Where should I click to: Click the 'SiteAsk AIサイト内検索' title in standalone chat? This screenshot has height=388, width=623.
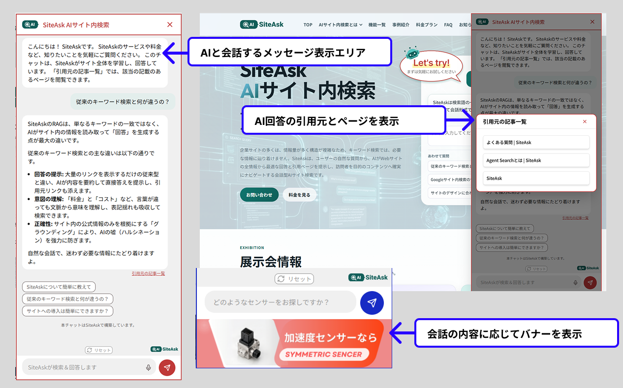pyautogui.click(x=76, y=25)
